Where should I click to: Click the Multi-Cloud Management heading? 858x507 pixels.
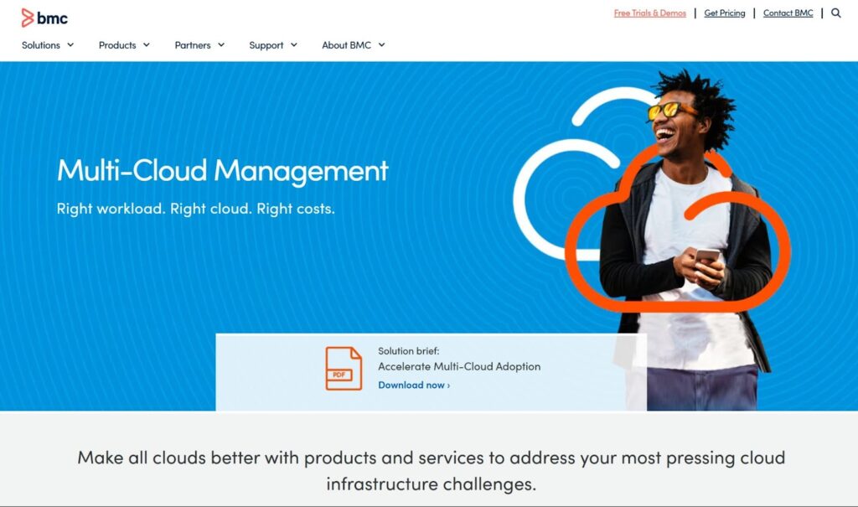pos(222,170)
